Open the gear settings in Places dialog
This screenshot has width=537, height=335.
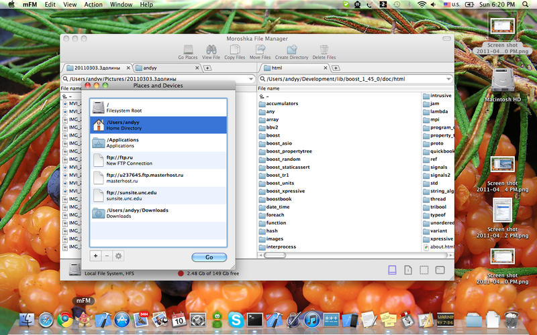pos(118,256)
